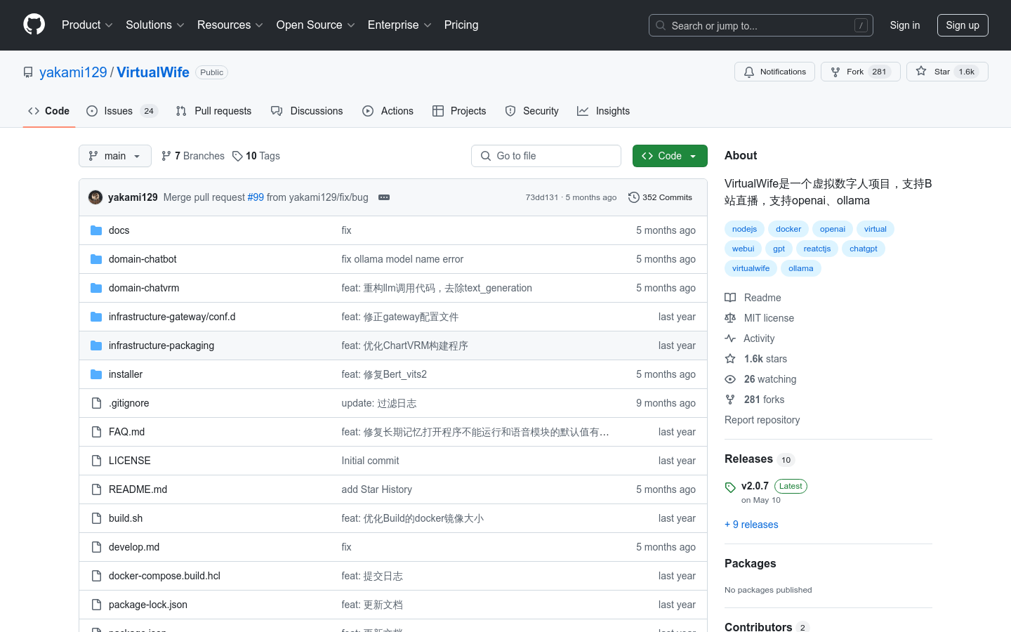Open the GitHub homepage logo
This screenshot has width=1011, height=632.
34,25
